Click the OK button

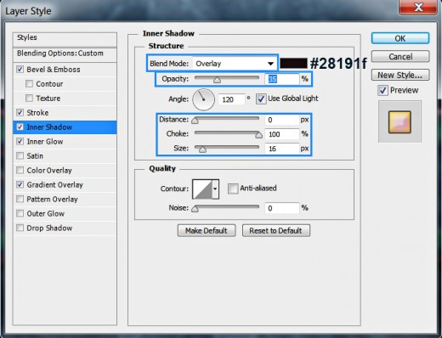pyautogui.click(x=400, y=38)
